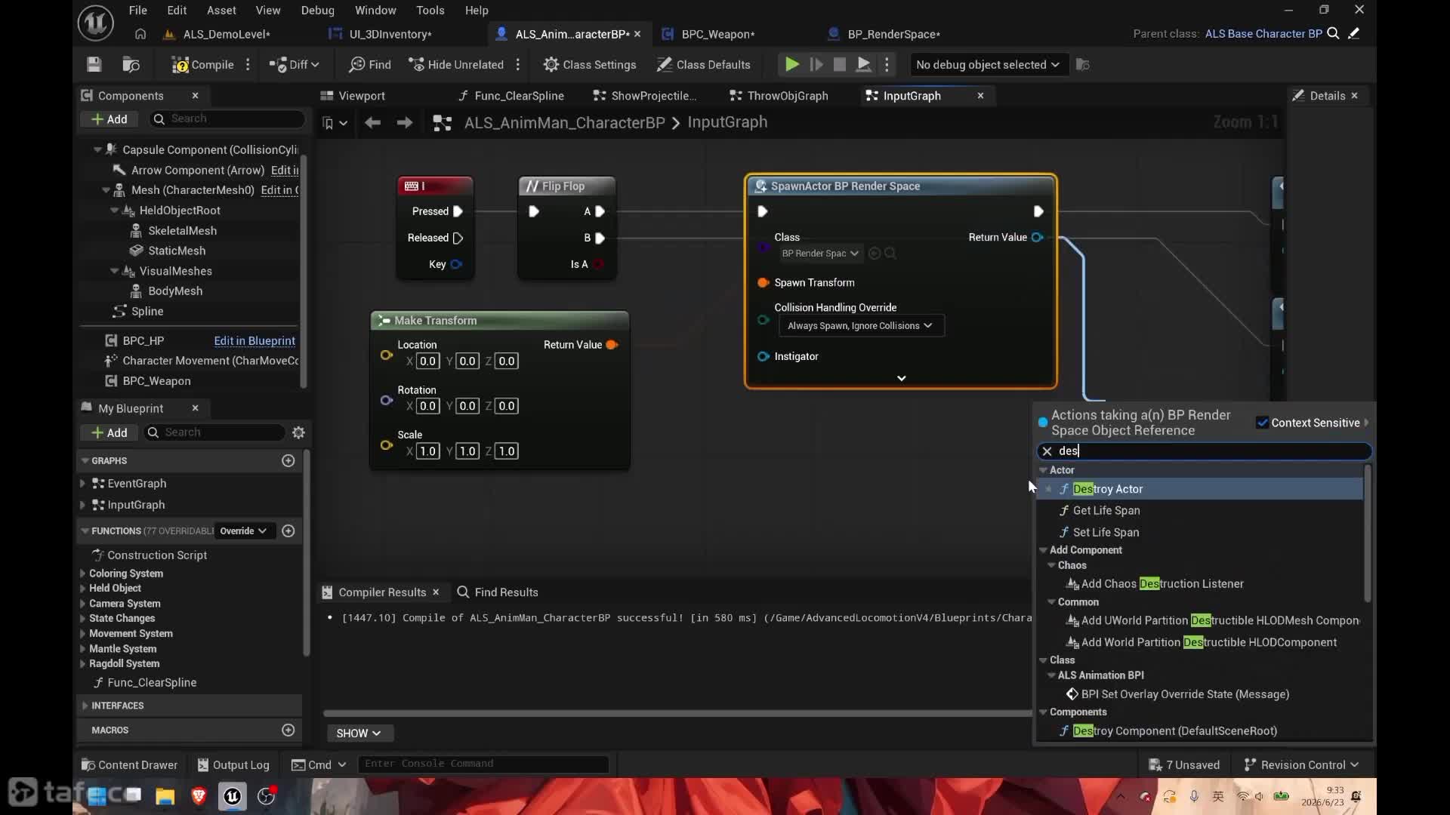
Task: Select Destroy Actor from the action list
Action: pos(1201,489)
